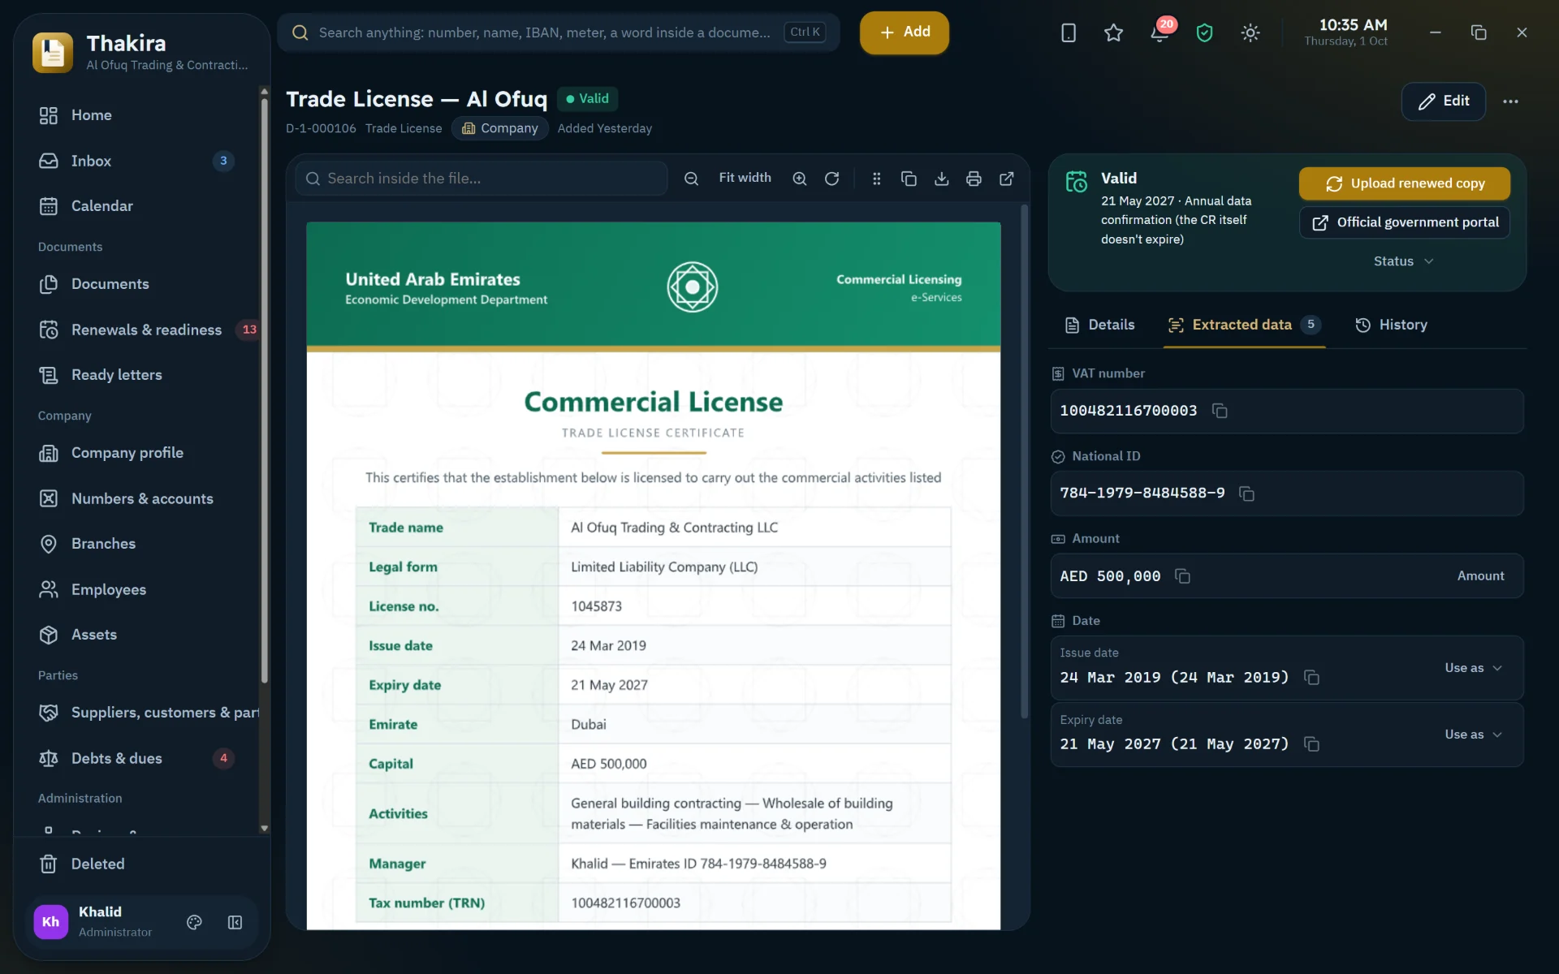This screenshot has width=1559, height=974.
Task: Click the 10:35 AM clock display
Action: point(1353,25)
